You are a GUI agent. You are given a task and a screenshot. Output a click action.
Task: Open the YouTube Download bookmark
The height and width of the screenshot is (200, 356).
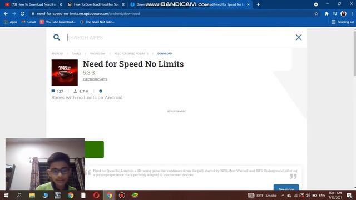58,22
